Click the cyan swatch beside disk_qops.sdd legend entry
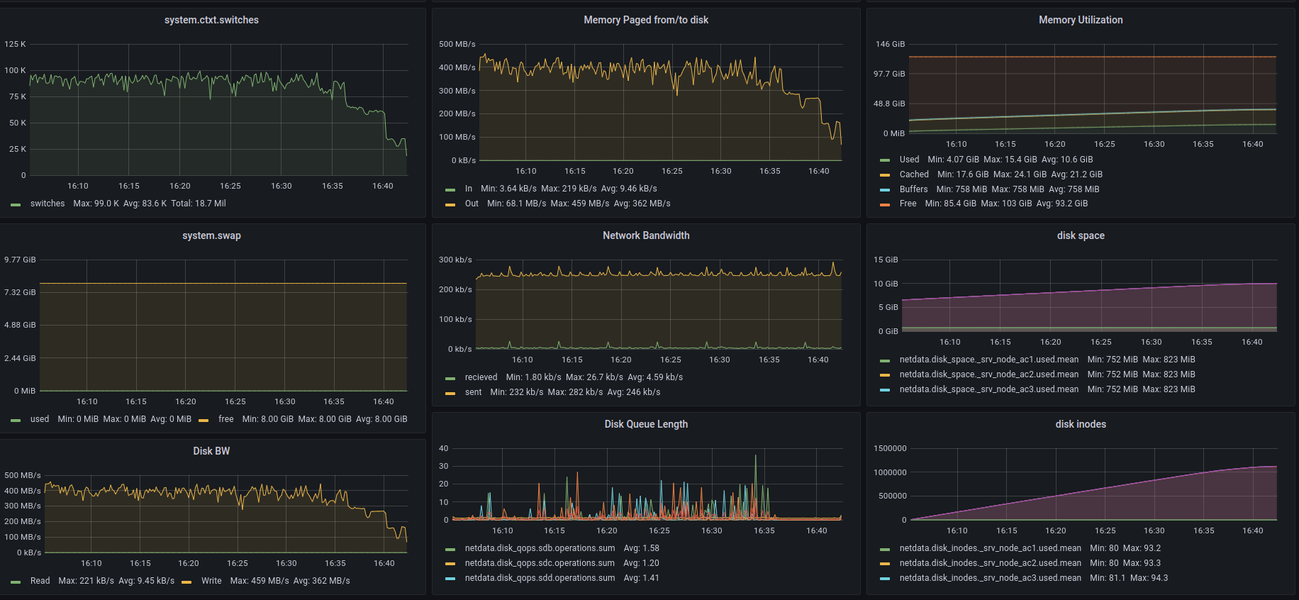 450,579
